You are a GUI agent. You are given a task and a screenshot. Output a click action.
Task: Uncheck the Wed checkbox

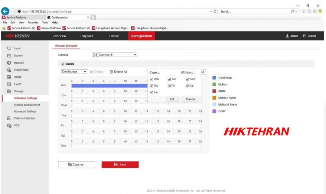pyautogui.click(x=187, y=79)
